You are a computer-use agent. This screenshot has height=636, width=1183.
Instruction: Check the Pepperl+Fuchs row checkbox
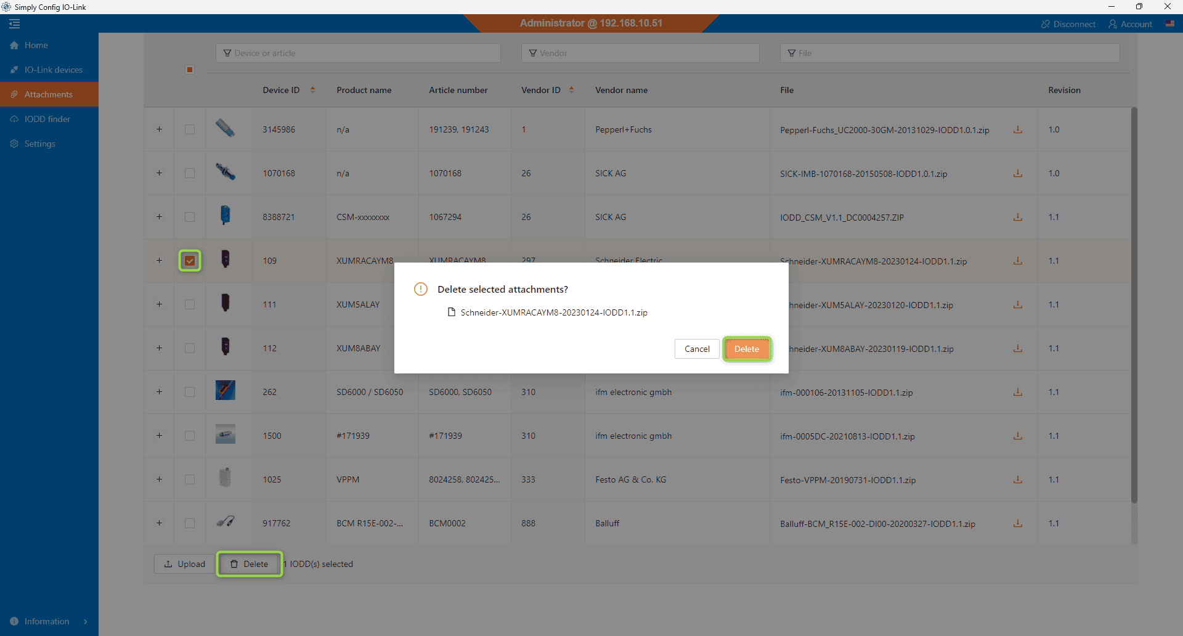[190, 130]
